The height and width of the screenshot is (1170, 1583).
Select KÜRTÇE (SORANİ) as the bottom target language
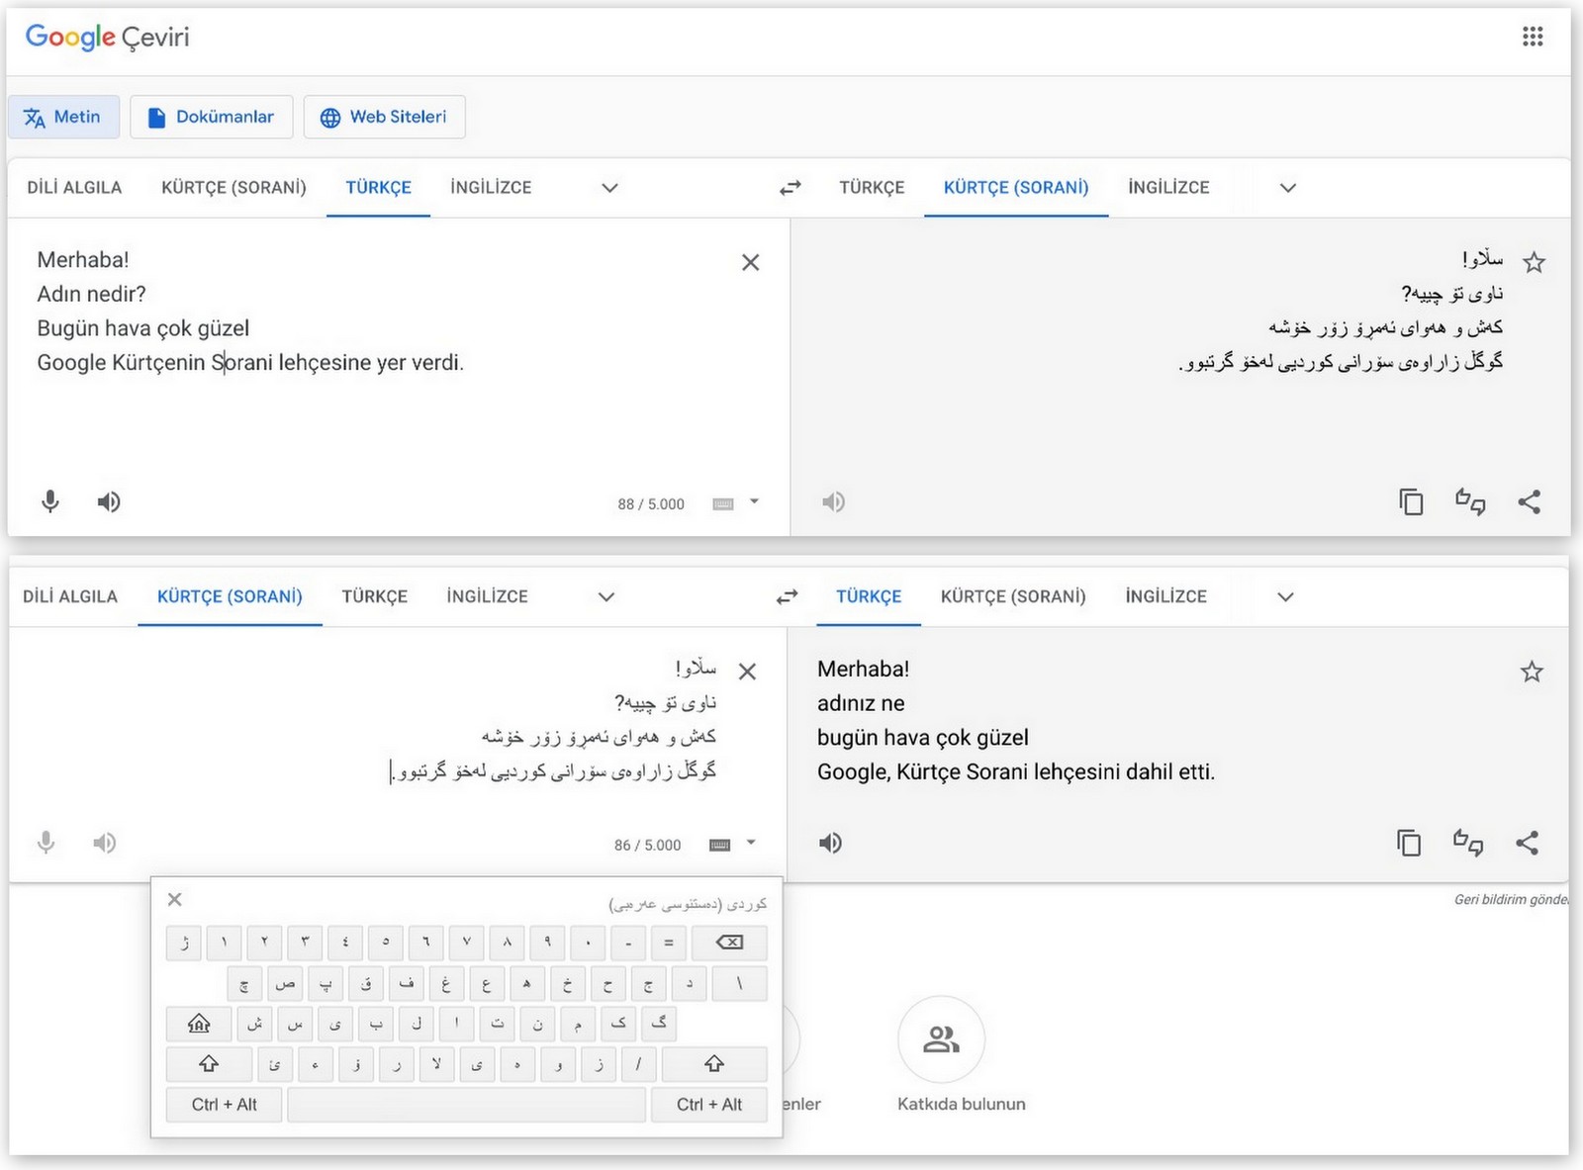(1013, 596)
